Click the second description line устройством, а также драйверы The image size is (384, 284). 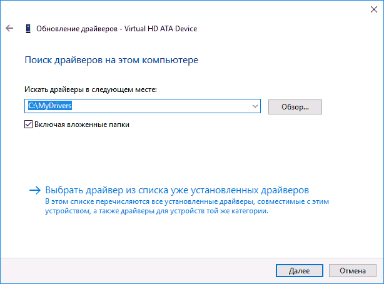[156, 211]
